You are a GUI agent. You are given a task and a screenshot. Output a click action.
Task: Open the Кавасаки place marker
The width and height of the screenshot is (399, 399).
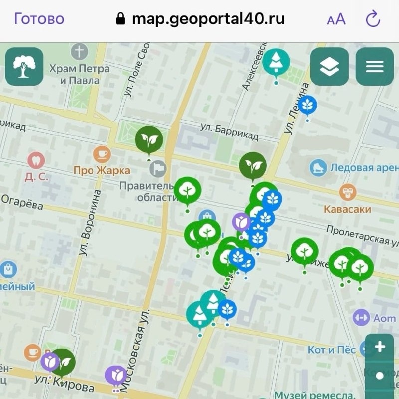(x=347, y=192)
